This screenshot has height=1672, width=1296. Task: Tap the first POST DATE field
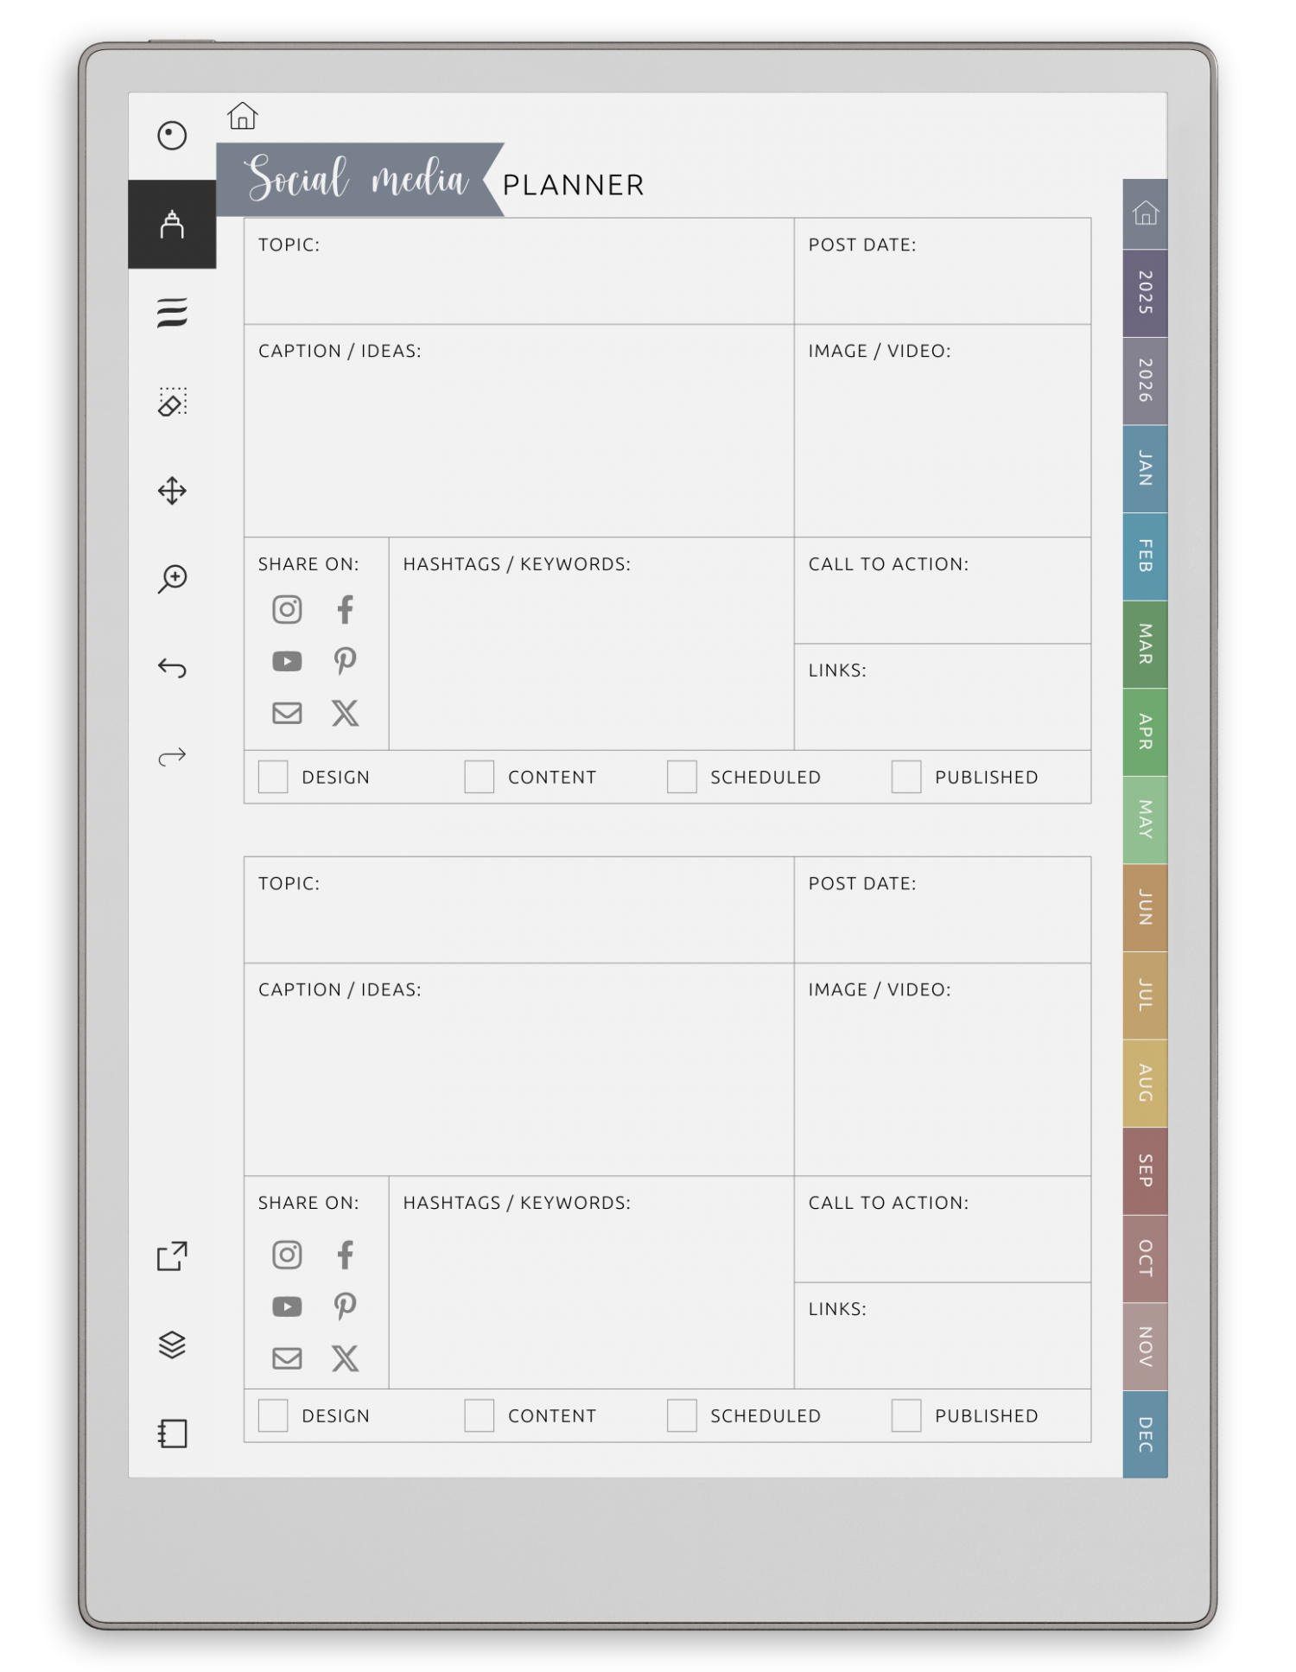pyautogui.click(x=943, y=271)
